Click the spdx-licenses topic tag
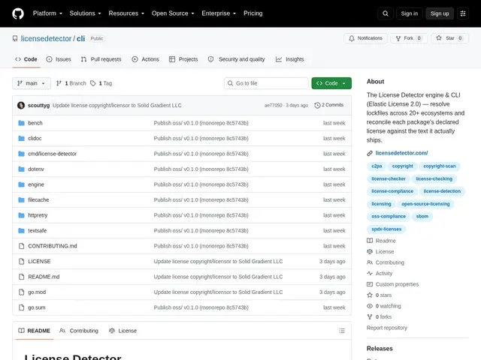Viewport: 481px width, 360px height. [x=386, y=229]
